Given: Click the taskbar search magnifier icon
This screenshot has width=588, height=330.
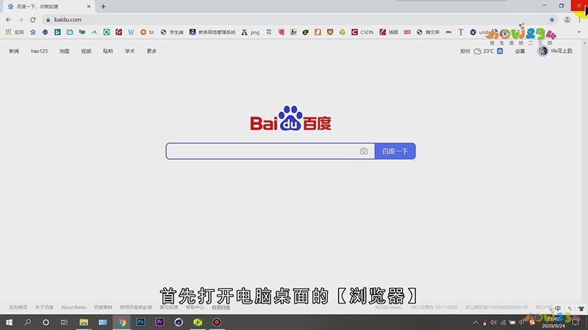Looking at the screenshot, I should click(27, 322).
